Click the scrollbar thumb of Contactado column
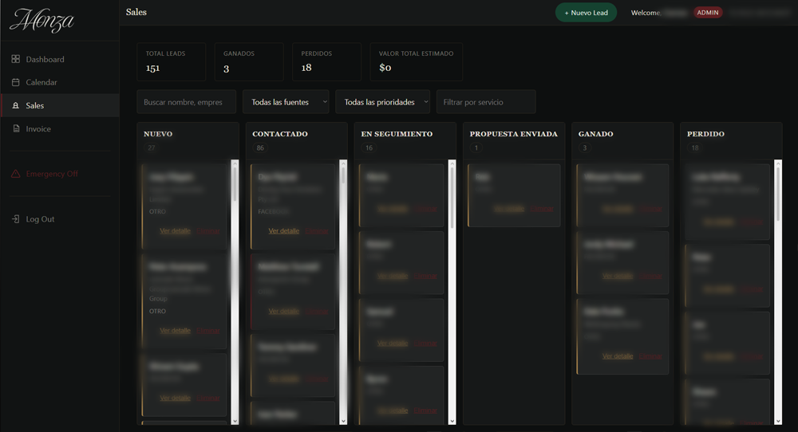This screenshot has width=798, height=432. coord(343,175)
